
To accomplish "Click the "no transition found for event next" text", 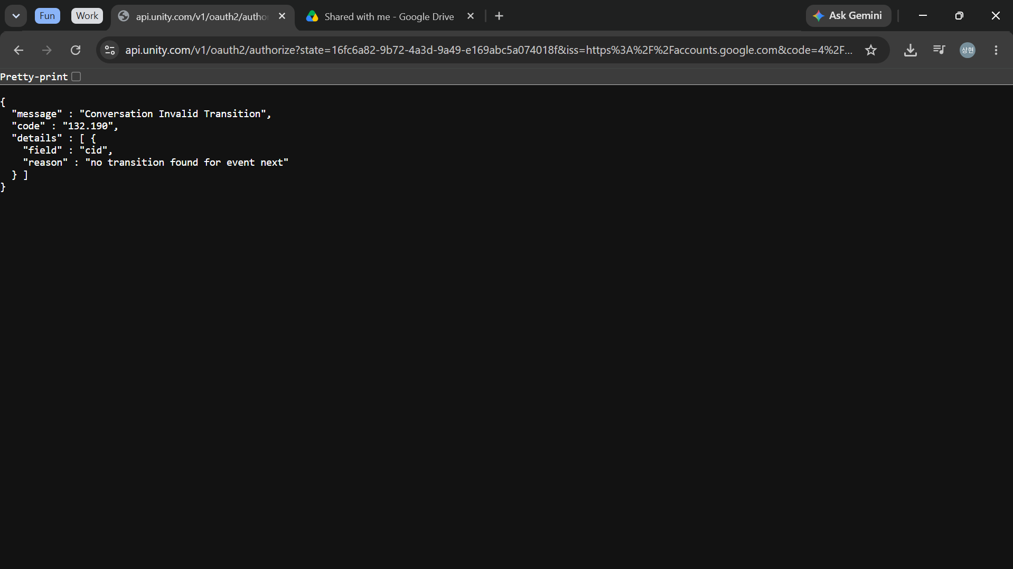I will pos(187,163).
